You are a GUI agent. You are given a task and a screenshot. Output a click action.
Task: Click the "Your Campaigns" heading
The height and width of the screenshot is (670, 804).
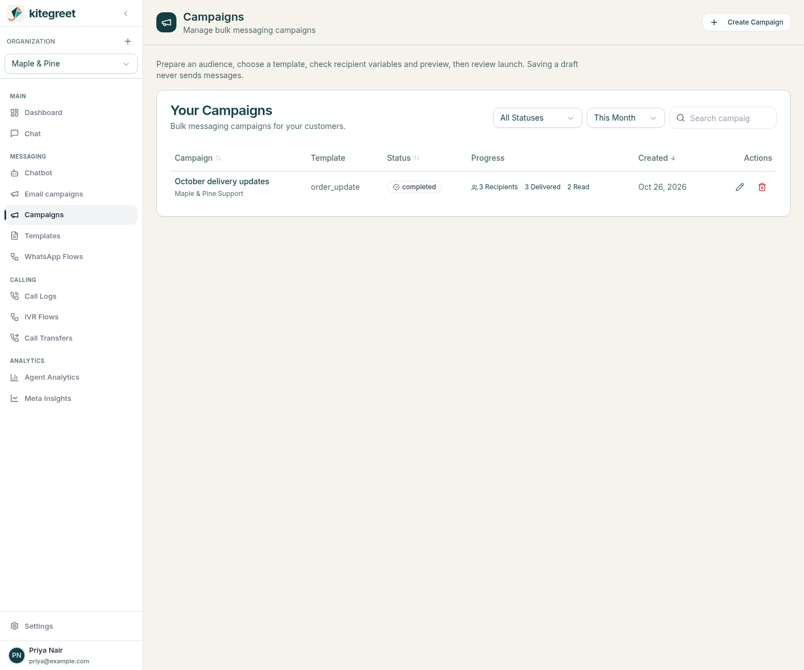click(x=221, y=111)
